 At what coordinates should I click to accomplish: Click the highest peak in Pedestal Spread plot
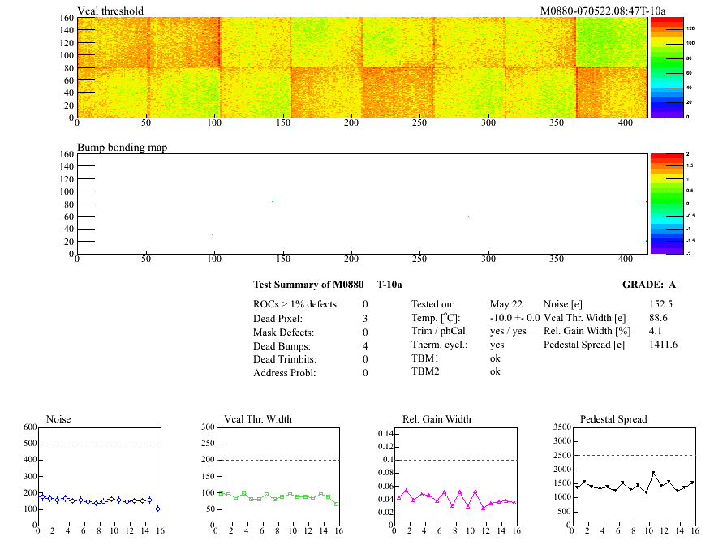pos(653,473)
